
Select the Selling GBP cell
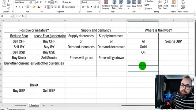173,41
